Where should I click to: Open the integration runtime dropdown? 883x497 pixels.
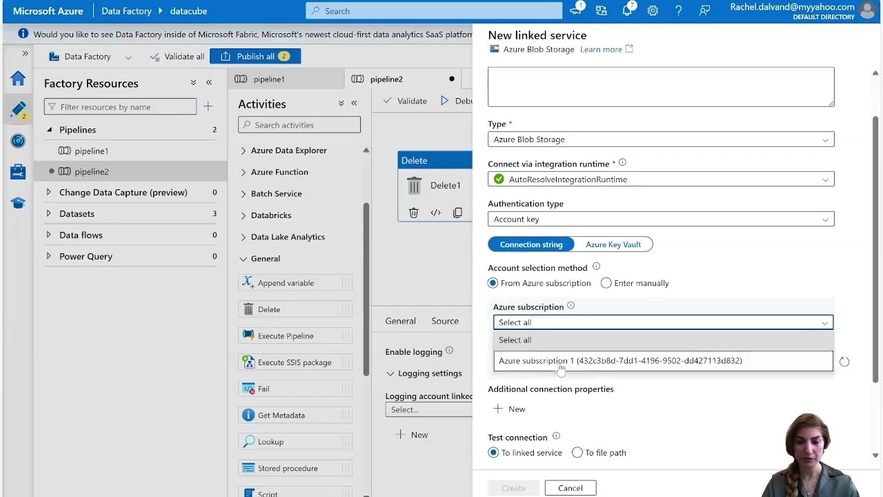661,179
